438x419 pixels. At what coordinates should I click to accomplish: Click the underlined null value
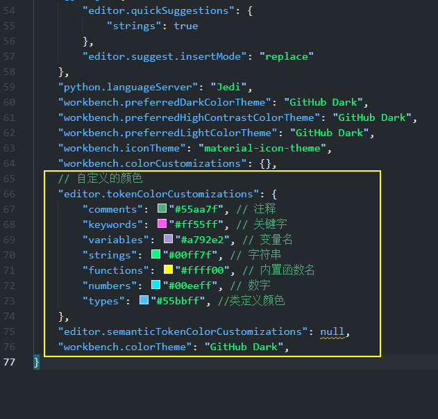tap(332, 331)
